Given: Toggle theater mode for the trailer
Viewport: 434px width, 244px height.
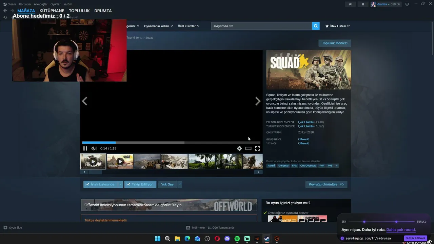Looking at the screenshot, I should pos(249,148).
